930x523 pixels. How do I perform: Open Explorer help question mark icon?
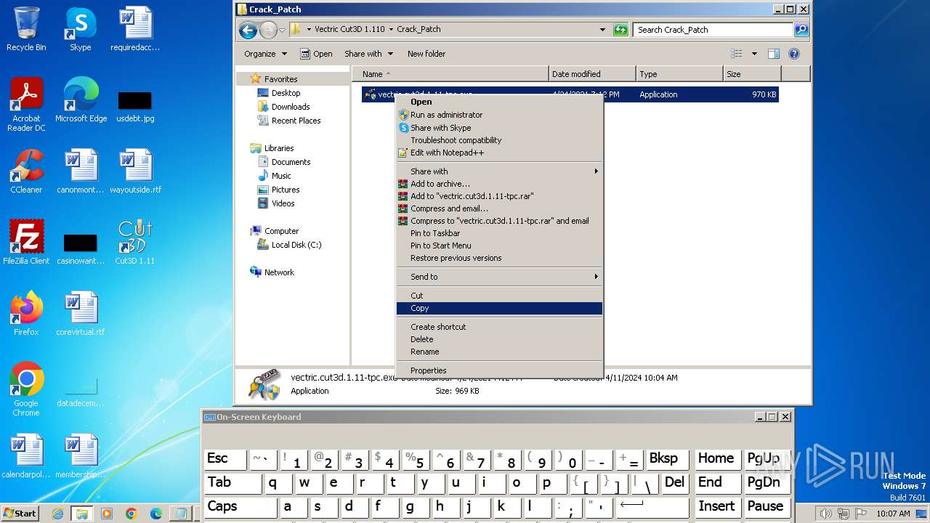pos(794,54)
